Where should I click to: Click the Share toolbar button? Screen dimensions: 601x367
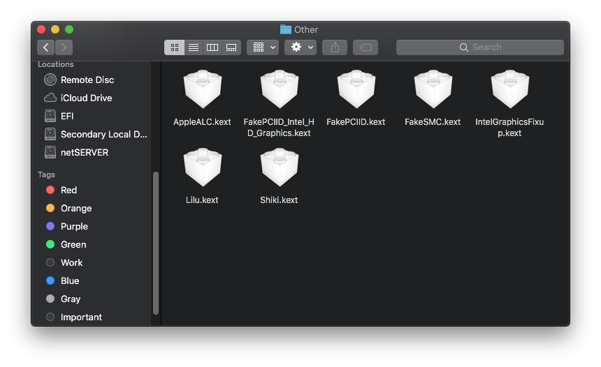(335, 47)
